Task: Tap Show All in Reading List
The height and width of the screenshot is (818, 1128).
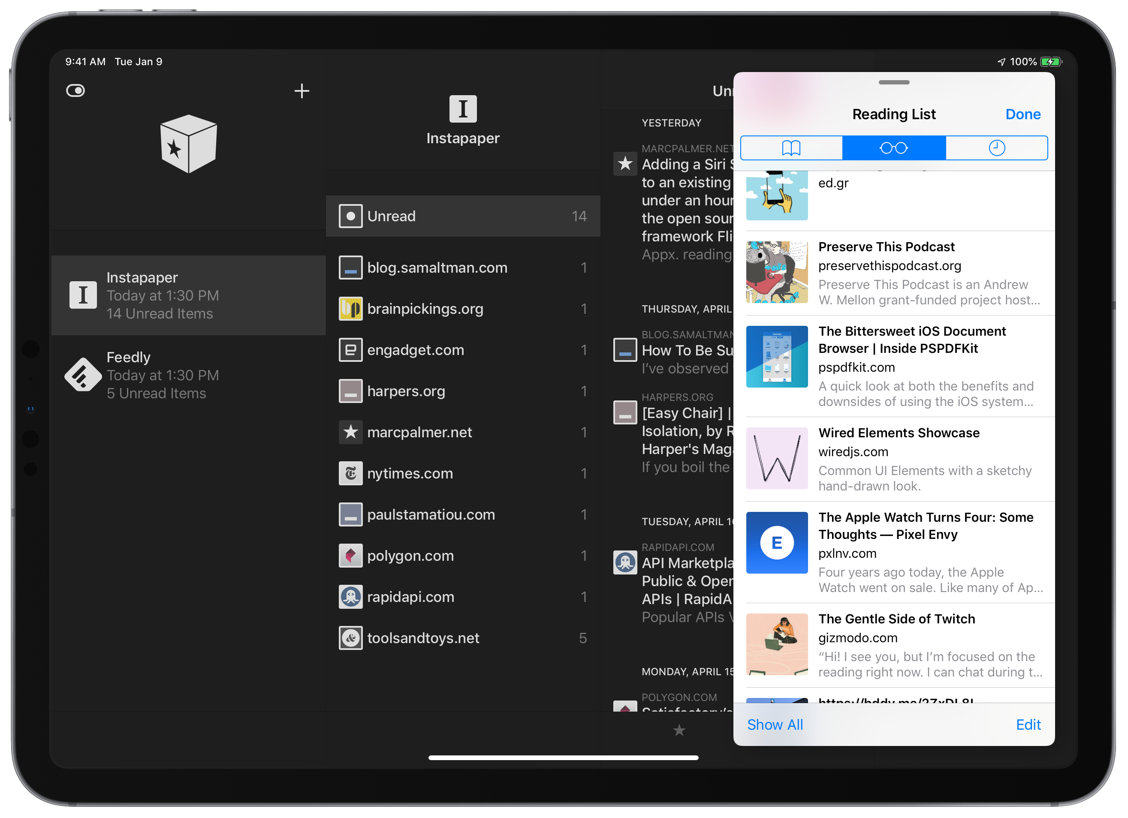Action: [x=775, y=725]
